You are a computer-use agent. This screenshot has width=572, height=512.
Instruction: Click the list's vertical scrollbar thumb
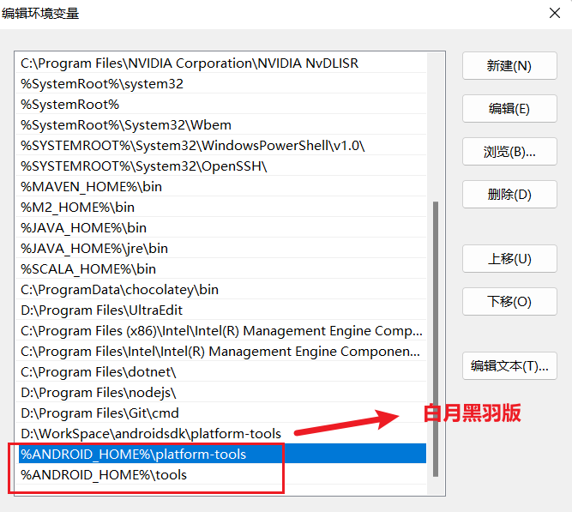coord(436,339)
